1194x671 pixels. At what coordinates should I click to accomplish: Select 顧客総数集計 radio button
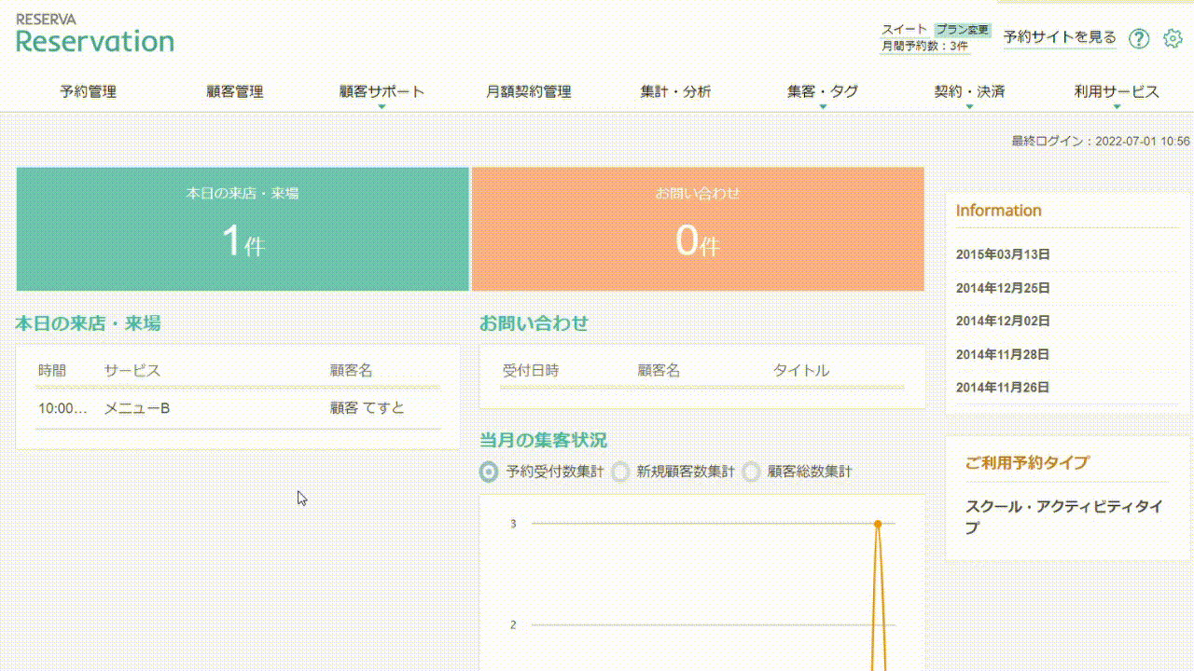(x=751, y=472)
